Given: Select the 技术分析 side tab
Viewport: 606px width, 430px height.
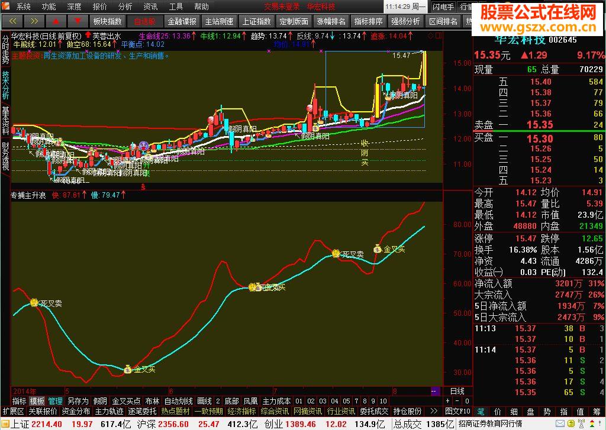Looking at the screenshot, I should [x=5, y=85].
